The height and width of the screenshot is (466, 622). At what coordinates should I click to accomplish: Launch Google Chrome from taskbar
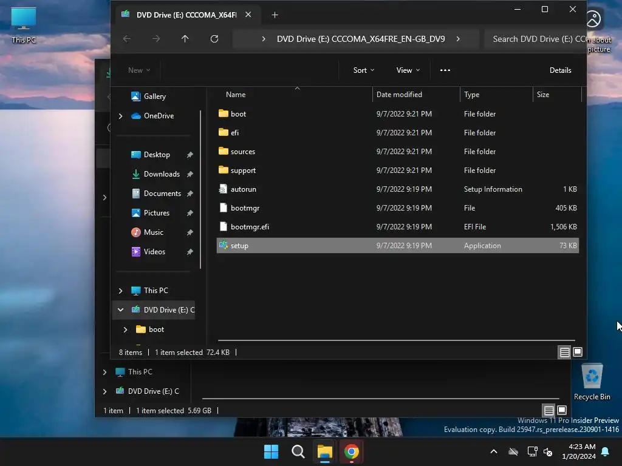click(x=352, y=451)
